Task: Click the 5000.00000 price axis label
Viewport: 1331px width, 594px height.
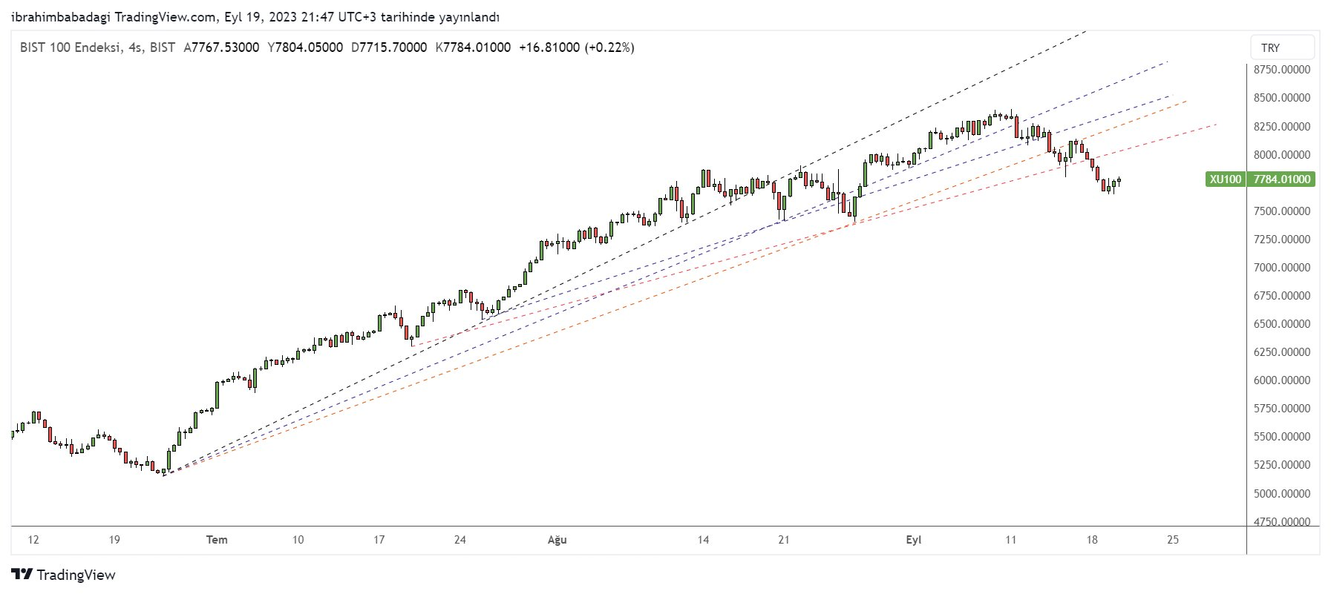Action: tap(1282, 493)
